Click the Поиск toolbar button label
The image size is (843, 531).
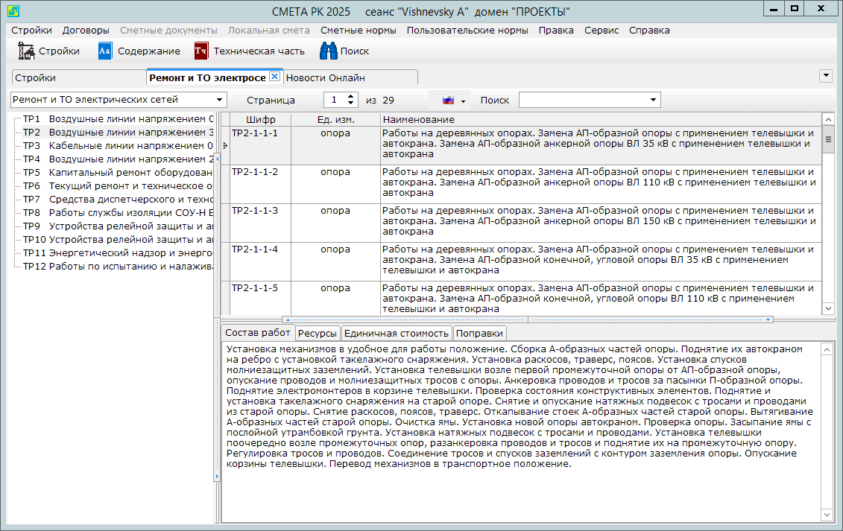pos(355,51)
